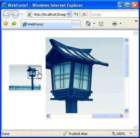Open the zoom level 100% dropdown
Viewport: 140px width, 138px height.
point(131,133)
